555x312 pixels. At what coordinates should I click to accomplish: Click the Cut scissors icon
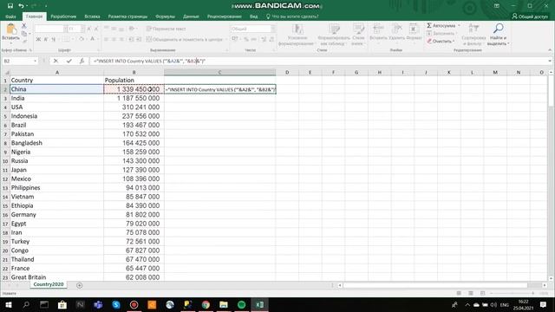(x=24, y=26)
